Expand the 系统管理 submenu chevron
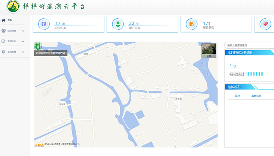274x156 pixels. pos(23,52)
